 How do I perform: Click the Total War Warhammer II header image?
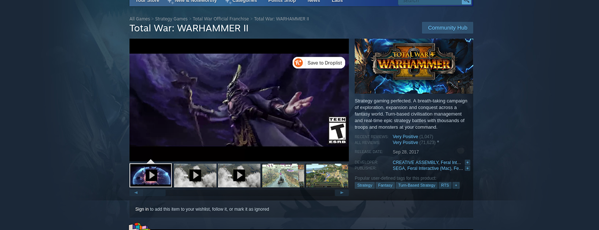coord(414,66)
